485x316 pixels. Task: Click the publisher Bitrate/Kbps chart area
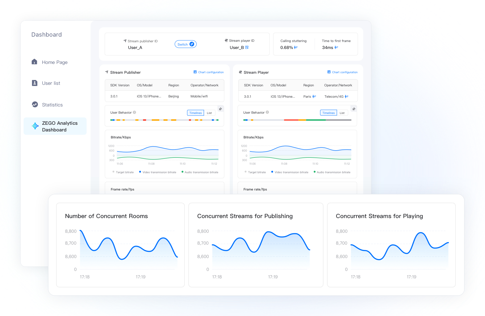pyautogui.click(x=168, y=153)
